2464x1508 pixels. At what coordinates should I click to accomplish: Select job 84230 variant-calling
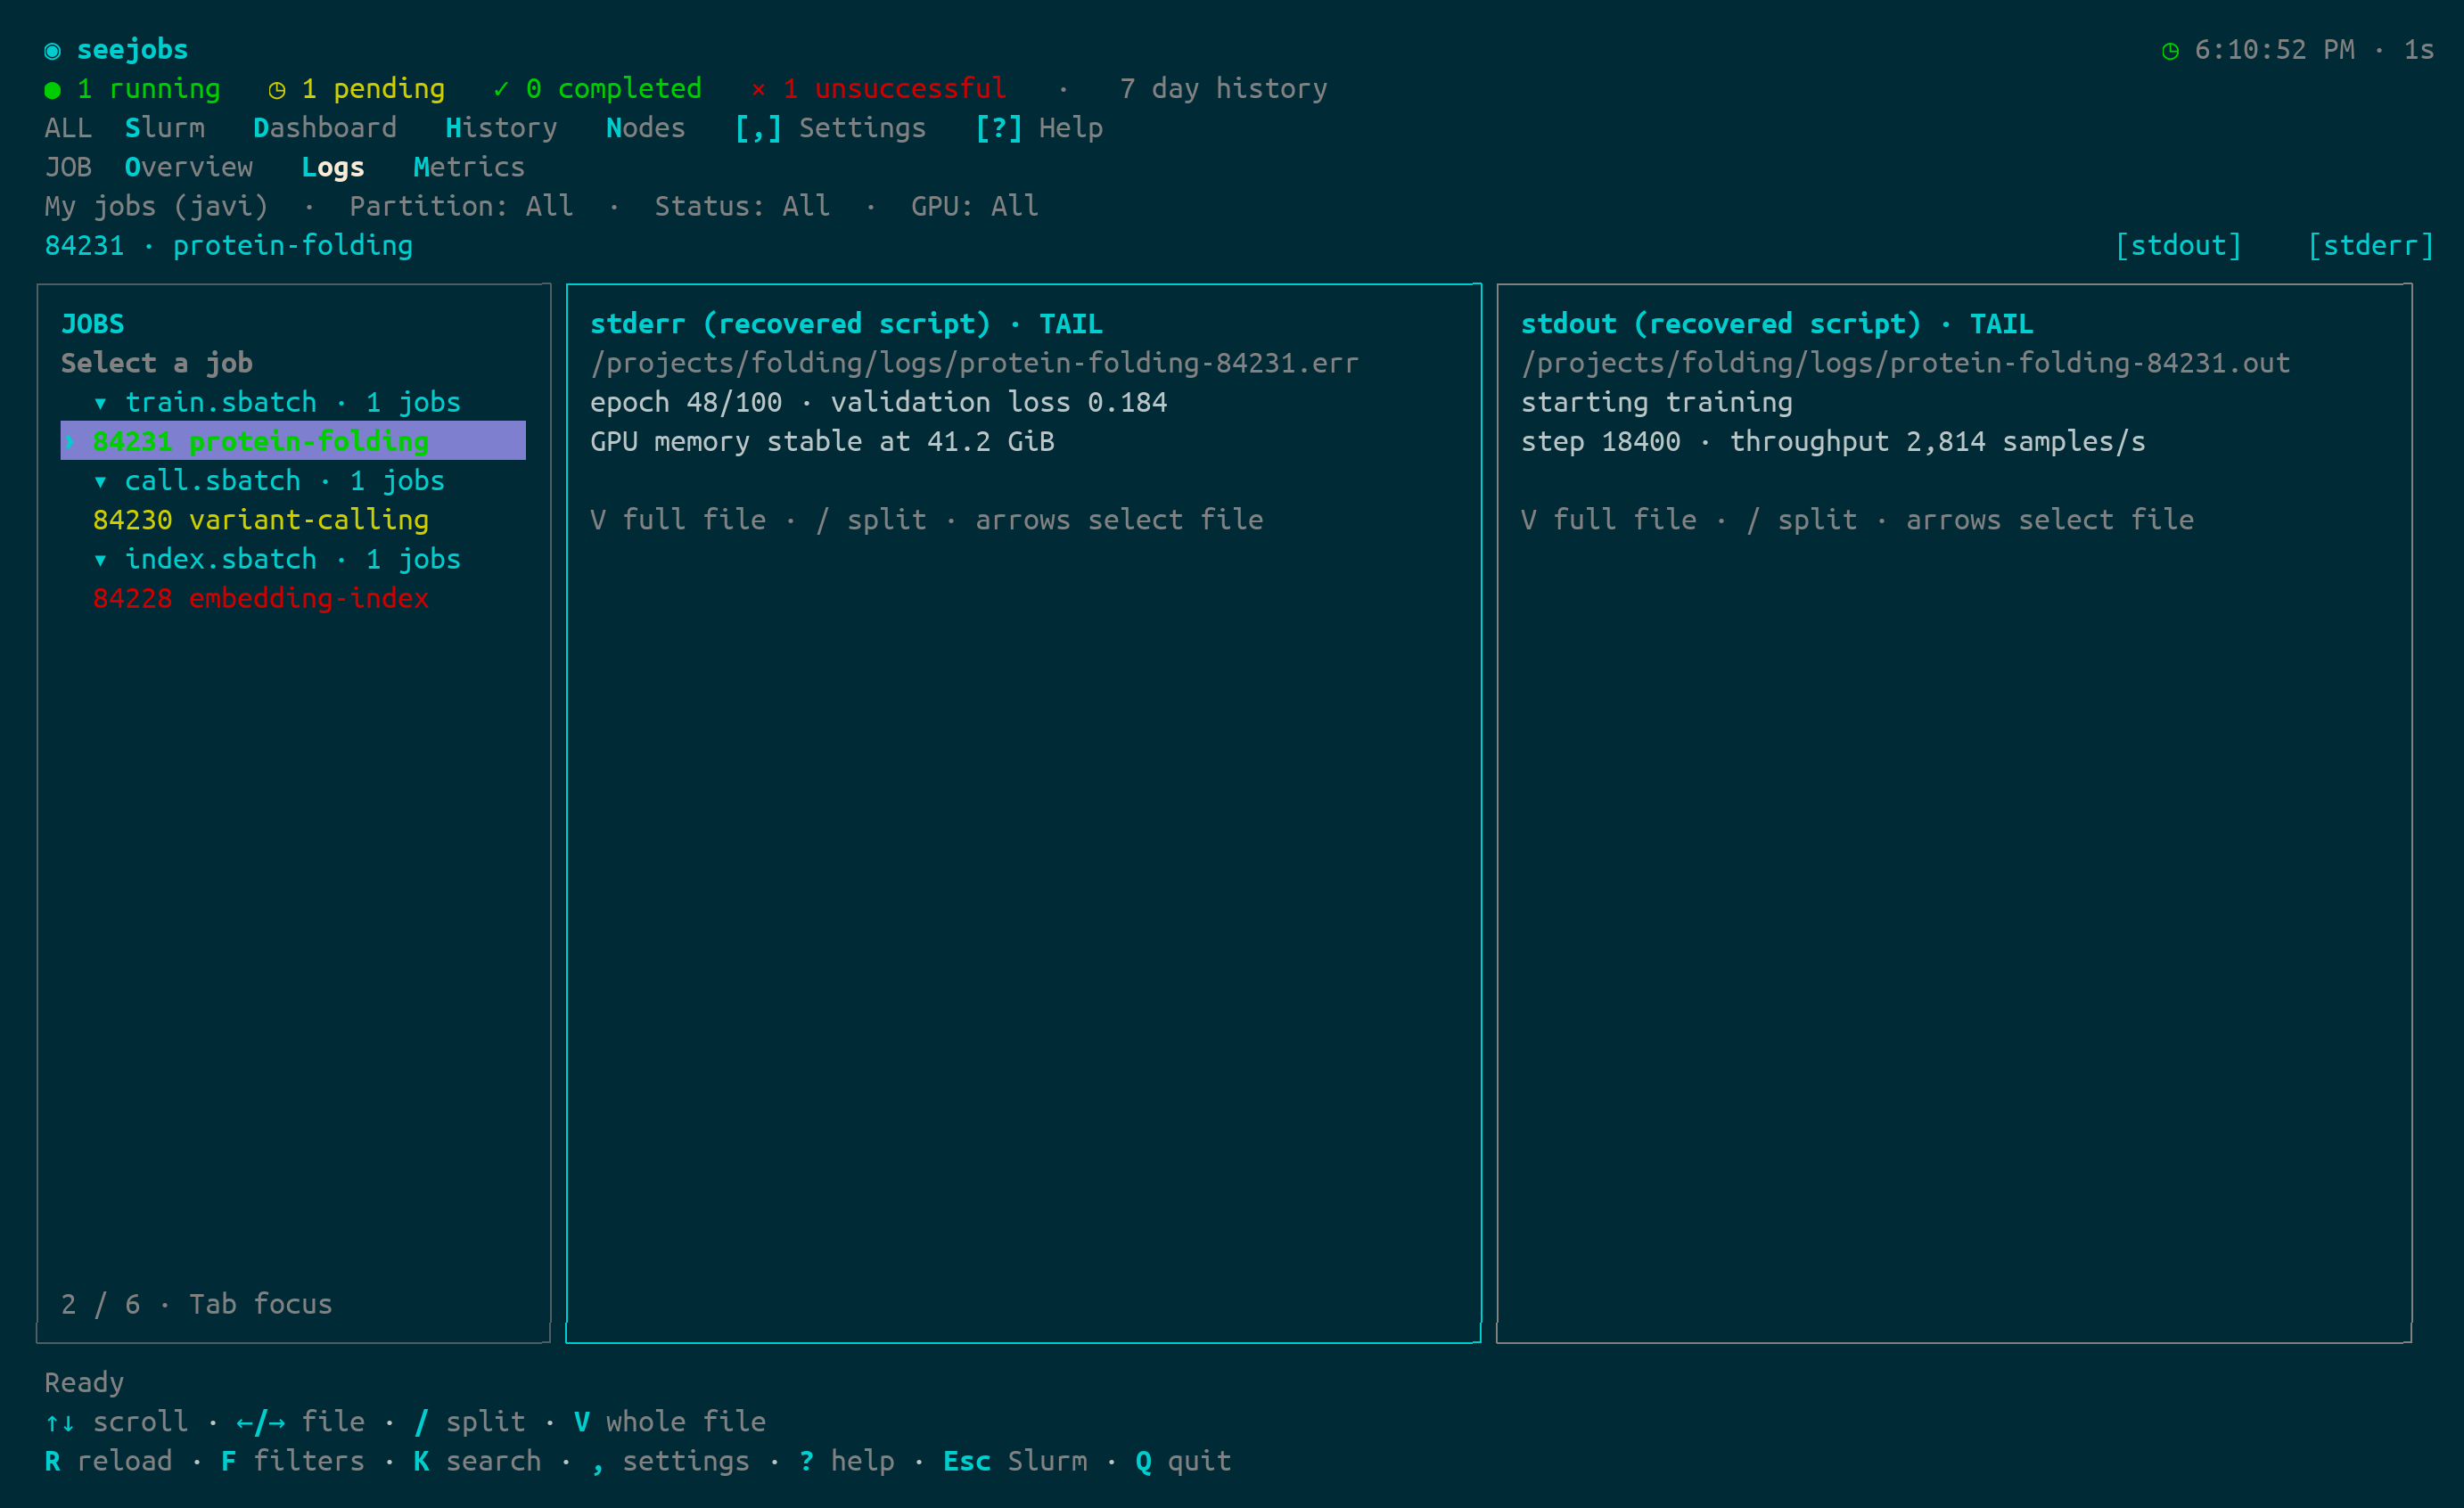[261, 520]
